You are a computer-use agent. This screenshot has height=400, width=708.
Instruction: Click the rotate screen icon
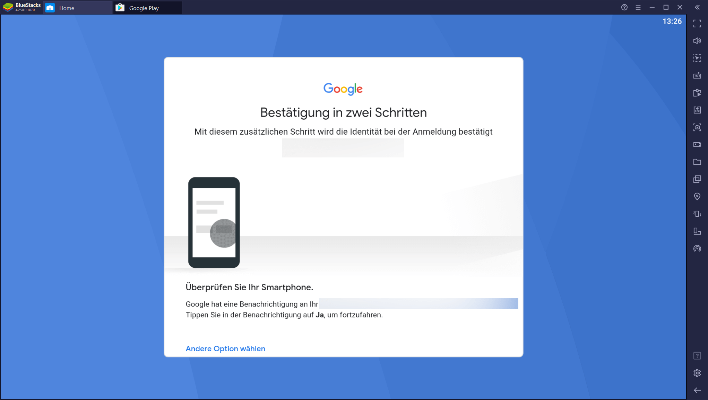pos(697,231)
